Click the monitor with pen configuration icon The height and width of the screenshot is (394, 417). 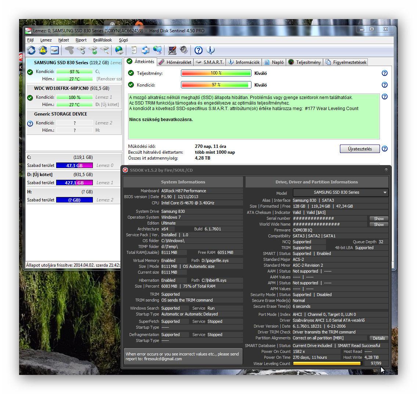[x=172, y=50]
